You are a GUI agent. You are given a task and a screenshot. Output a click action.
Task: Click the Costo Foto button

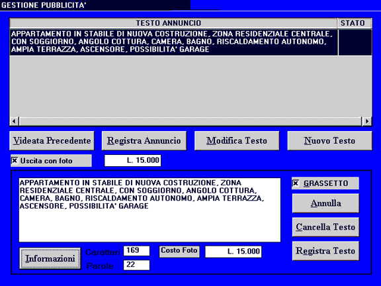pos(179,252)
